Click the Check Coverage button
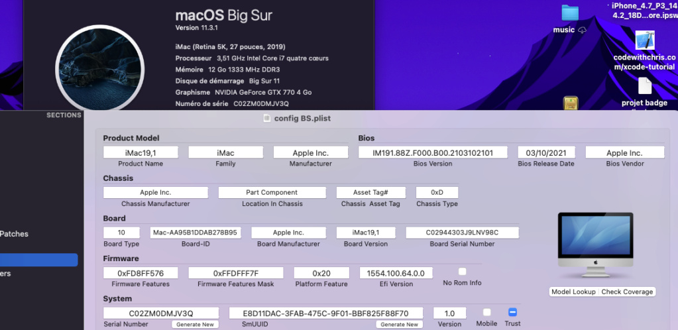The image size is (678, 330). coord(627,292)
